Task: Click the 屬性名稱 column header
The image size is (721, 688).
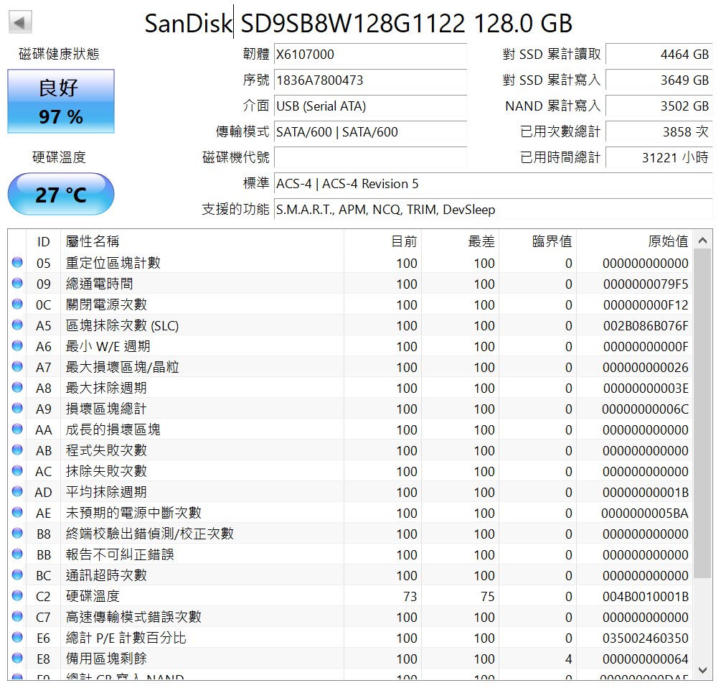Action: click(201, 241)
